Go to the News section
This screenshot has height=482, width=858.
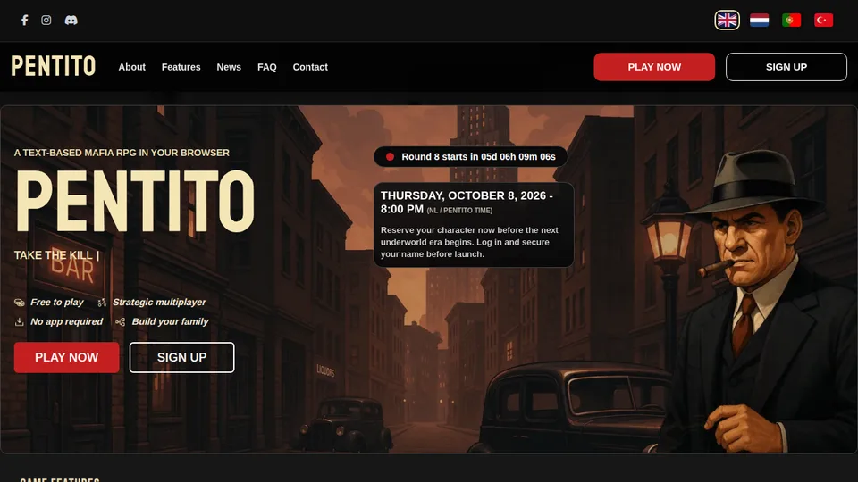click(x=229, y=67)
